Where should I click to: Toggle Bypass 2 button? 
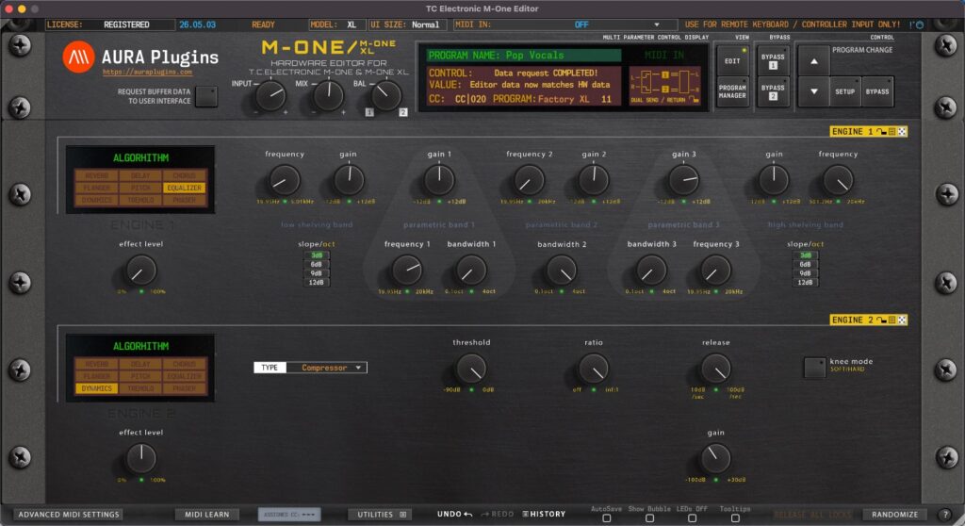coord(773,91)
